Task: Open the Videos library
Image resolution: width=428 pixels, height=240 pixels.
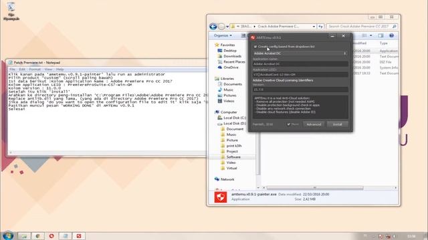Action: 229,101
